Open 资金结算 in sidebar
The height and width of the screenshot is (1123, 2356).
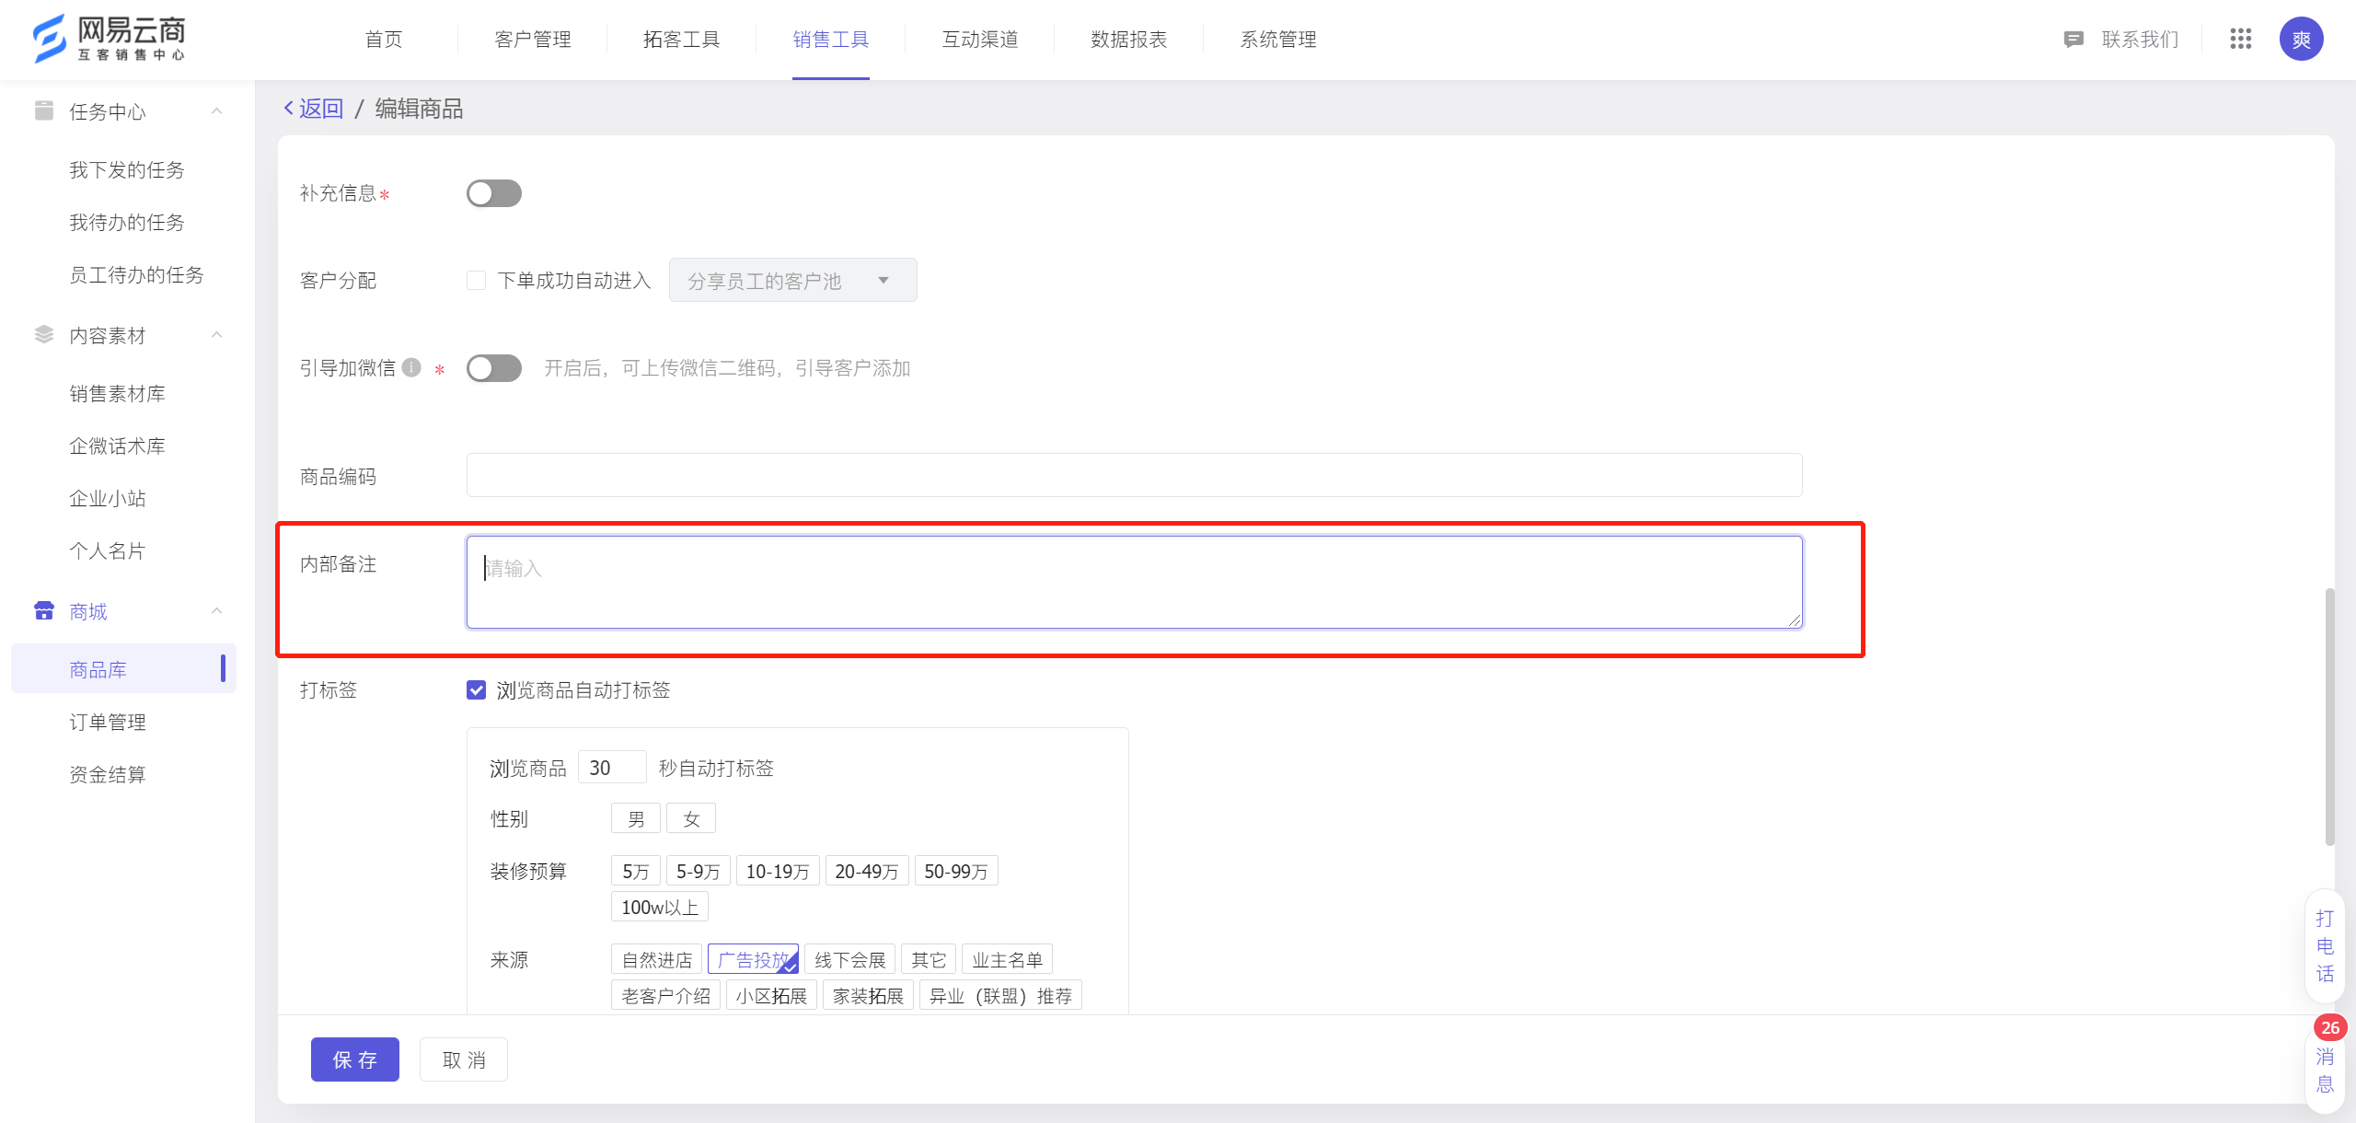[108, 774]
